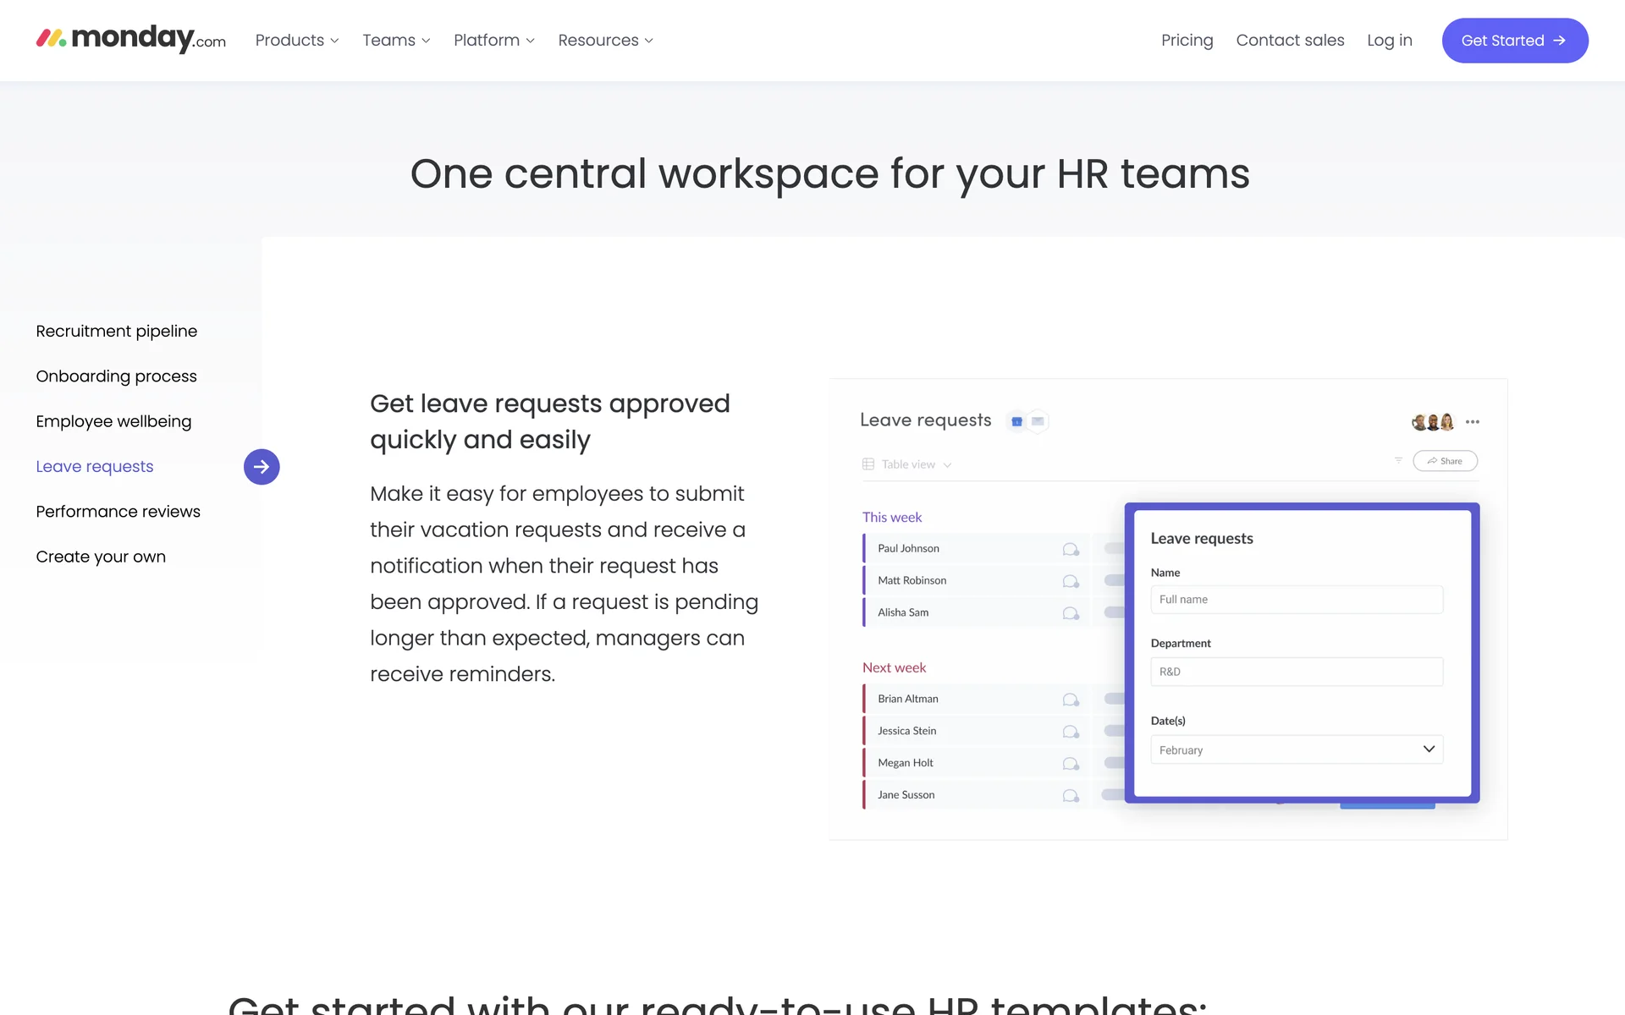This screenshot has height=1015, width=1625.
Task: Open Jane Susson's comment bubble icon
Action: pos(1071,796)
